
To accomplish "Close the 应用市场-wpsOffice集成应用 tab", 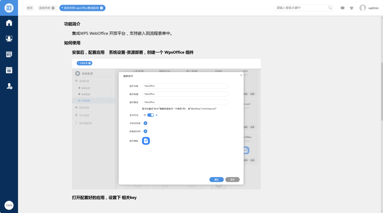I will 101,8.
